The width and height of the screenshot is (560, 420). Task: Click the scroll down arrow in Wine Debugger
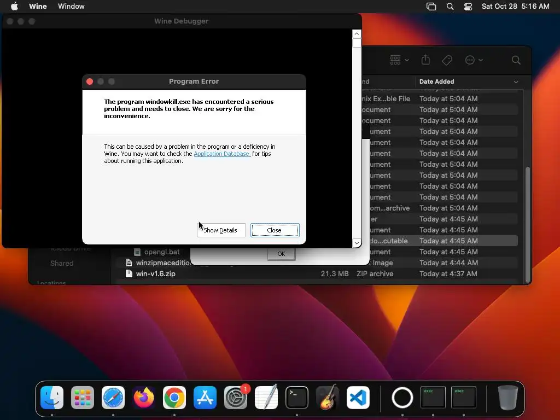pos(357,243)
